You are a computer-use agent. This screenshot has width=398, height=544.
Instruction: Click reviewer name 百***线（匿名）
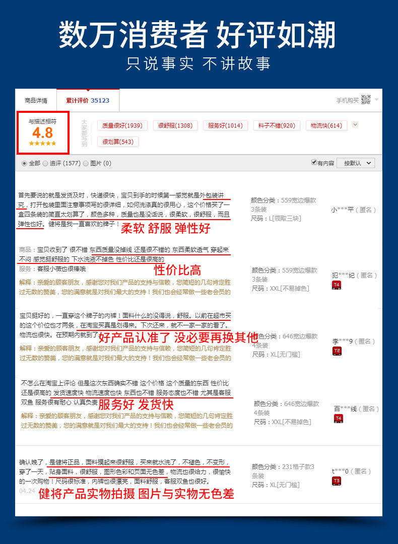pyautogui.click(x=356, y=409)
